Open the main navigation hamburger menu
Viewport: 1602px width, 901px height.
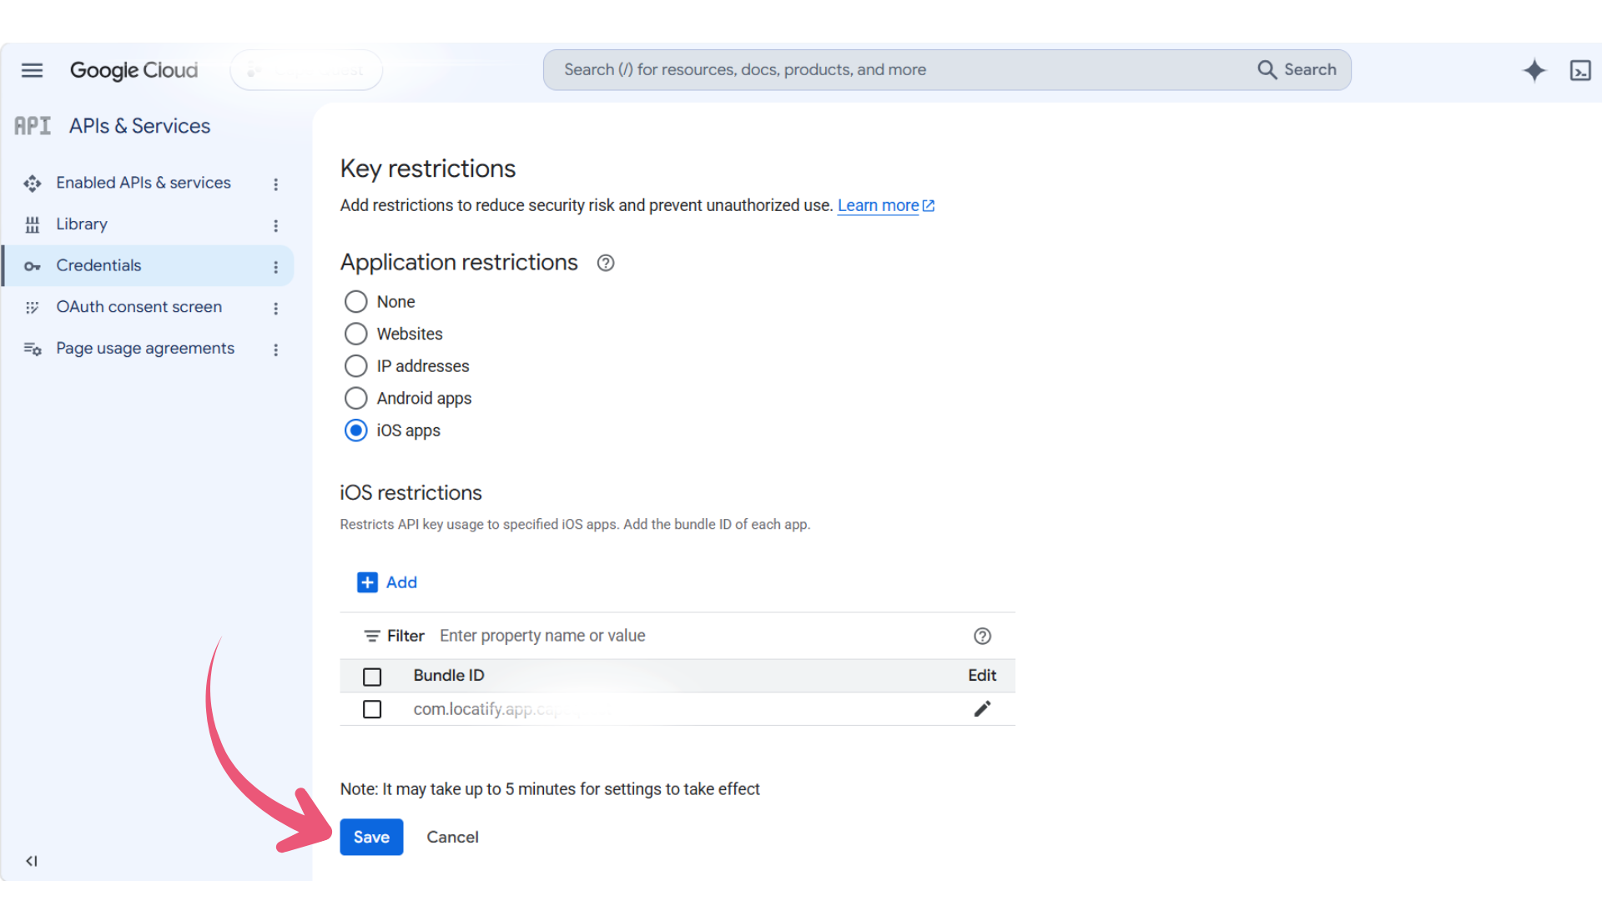point(32,70)
